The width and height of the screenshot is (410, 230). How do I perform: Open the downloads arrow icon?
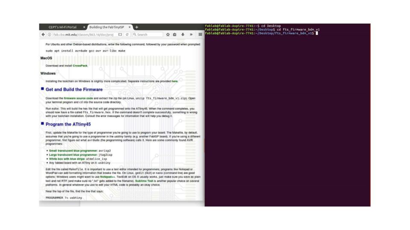tap(183, 34)
